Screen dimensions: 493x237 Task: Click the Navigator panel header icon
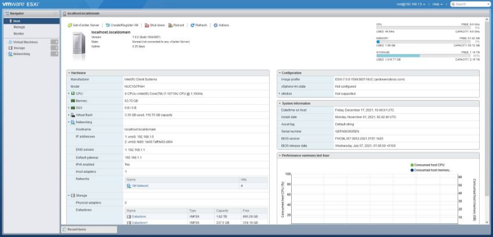7,13
